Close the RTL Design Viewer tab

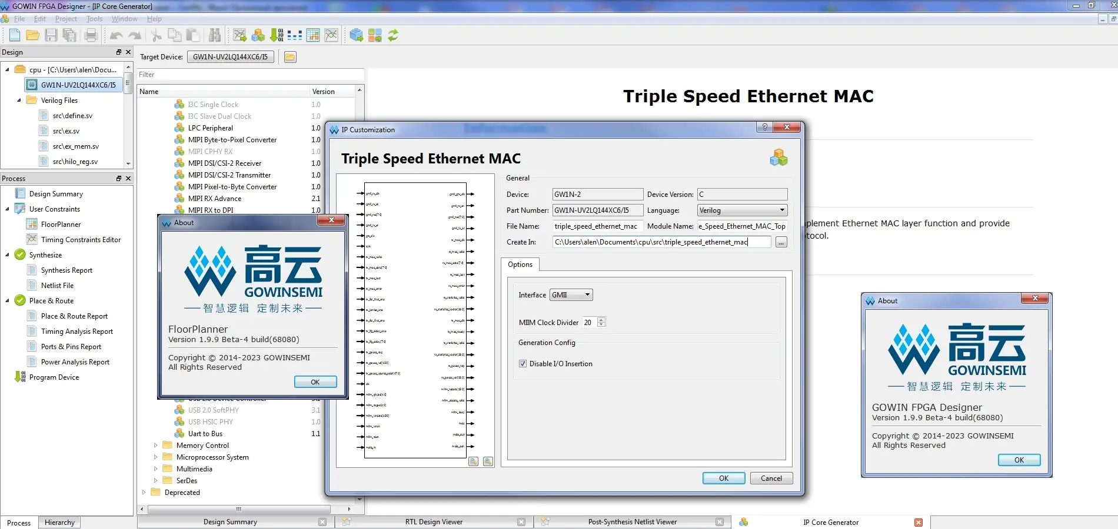click(521, 522)
